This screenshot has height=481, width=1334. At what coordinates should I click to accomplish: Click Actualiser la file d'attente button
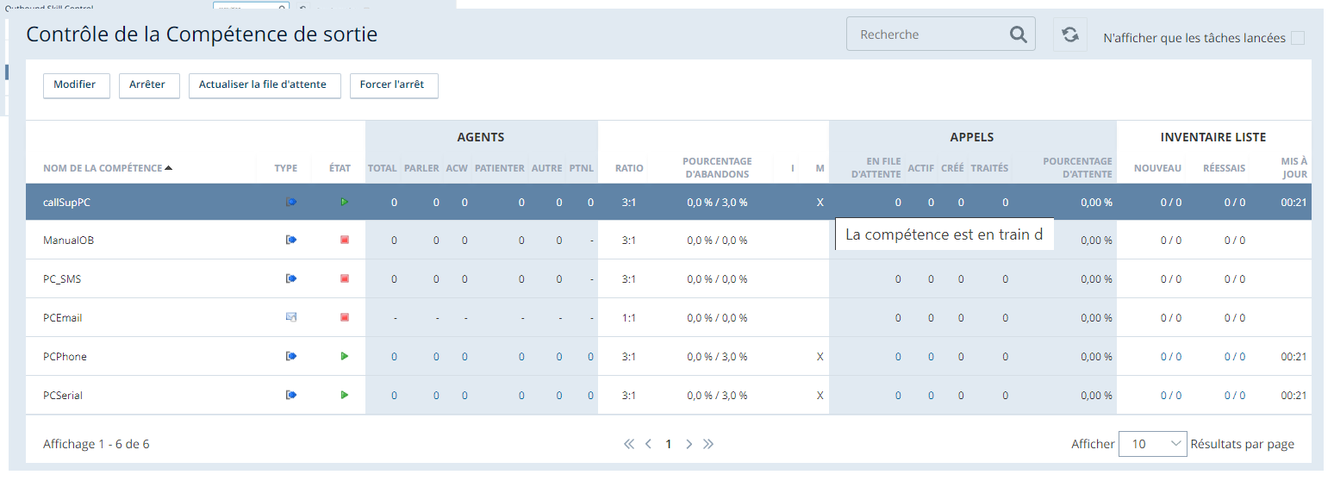tap(264, 85)
